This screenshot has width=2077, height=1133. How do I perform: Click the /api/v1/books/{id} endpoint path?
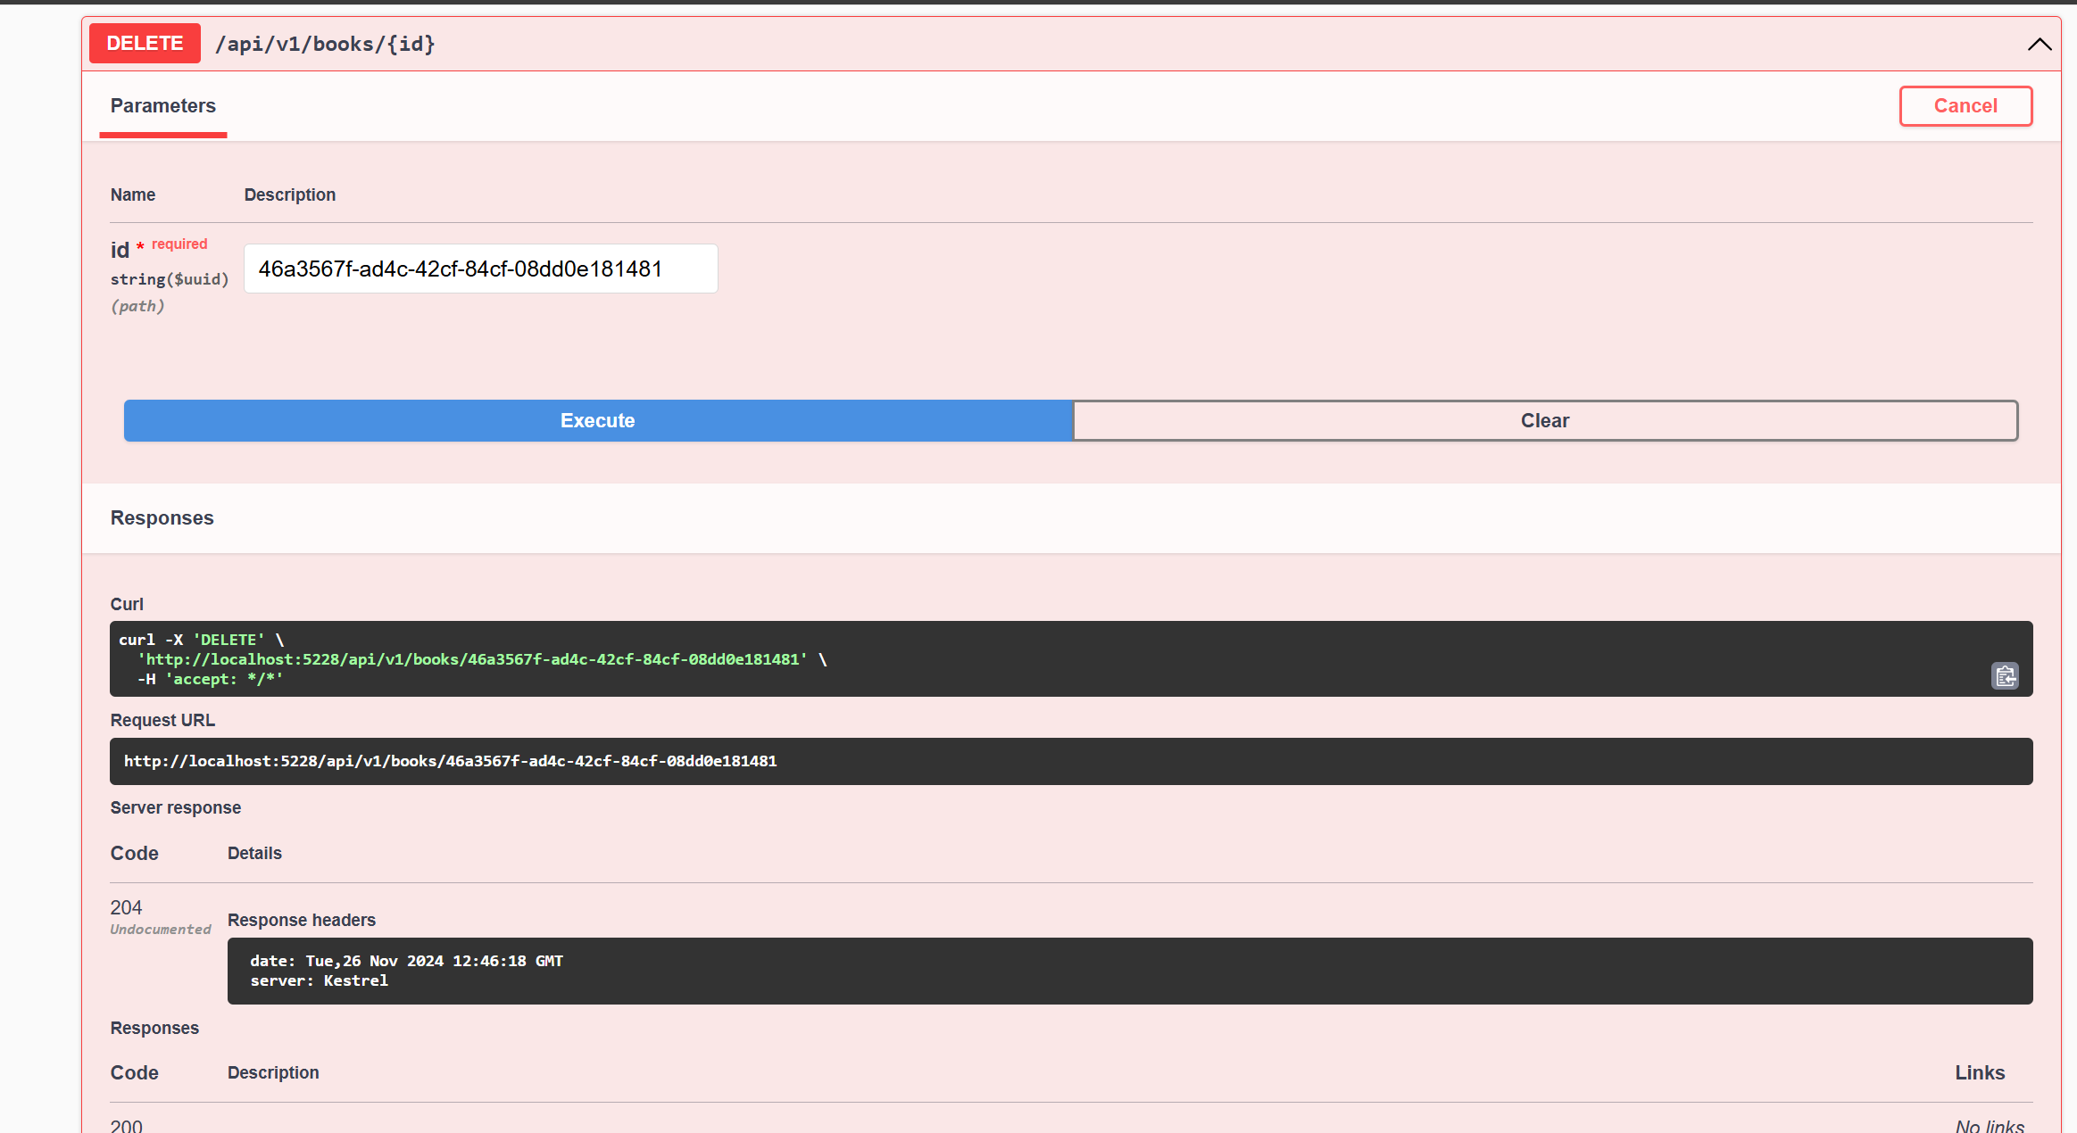pyautogui.click(x=325, y=44)
